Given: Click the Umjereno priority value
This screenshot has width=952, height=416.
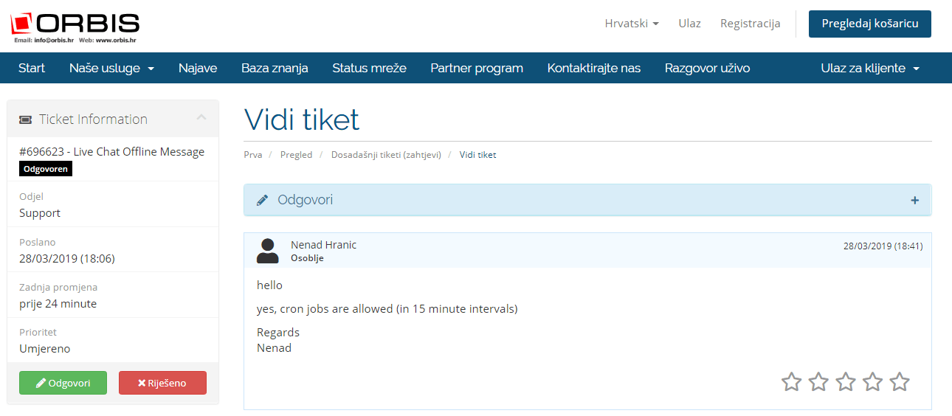Looking at the screenshot, I should [x=45, y=349].
